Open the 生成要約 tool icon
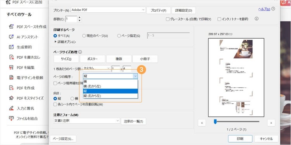Screen dimensions: 291x145 pos(11,47)
